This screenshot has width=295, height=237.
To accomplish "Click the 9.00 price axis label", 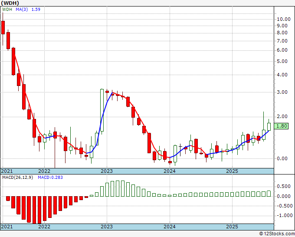I will coord(282,26).
